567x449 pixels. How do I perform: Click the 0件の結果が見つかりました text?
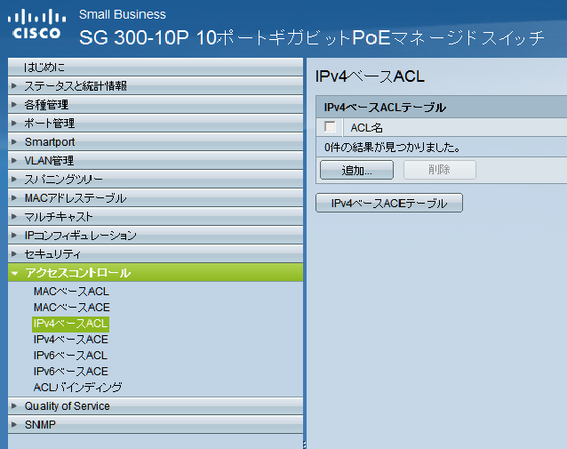393,148
